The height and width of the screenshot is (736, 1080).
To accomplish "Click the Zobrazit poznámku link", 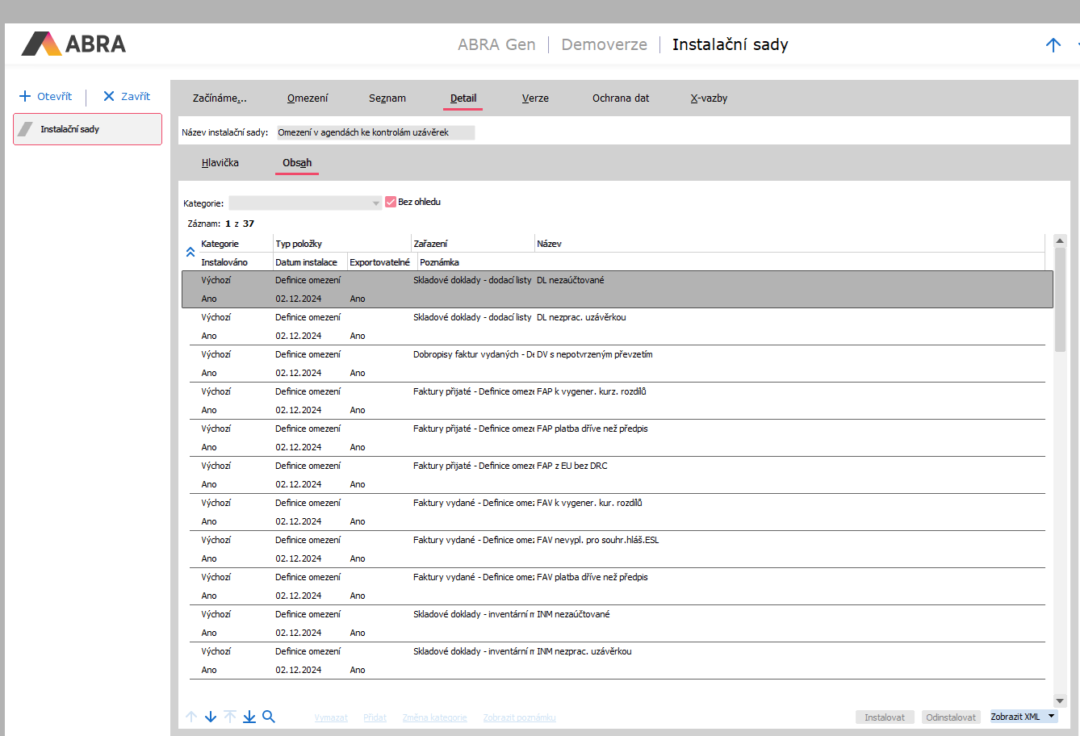I will click(x=519, y=717).
